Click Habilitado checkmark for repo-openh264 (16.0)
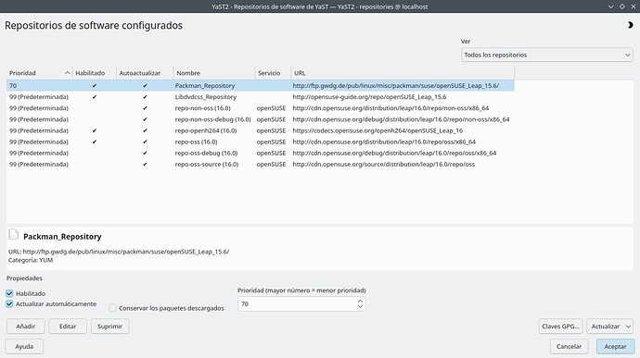 pyautogui.click(x=95, y=130)
